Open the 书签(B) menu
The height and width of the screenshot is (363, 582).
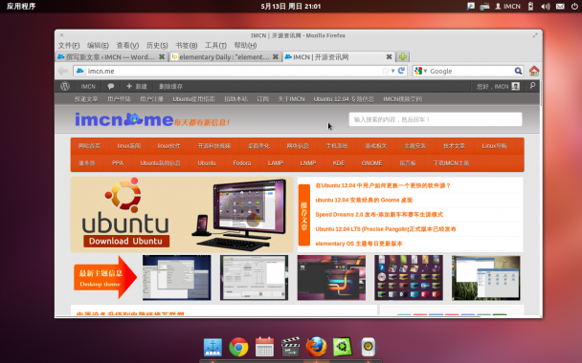tap(186, 45)
